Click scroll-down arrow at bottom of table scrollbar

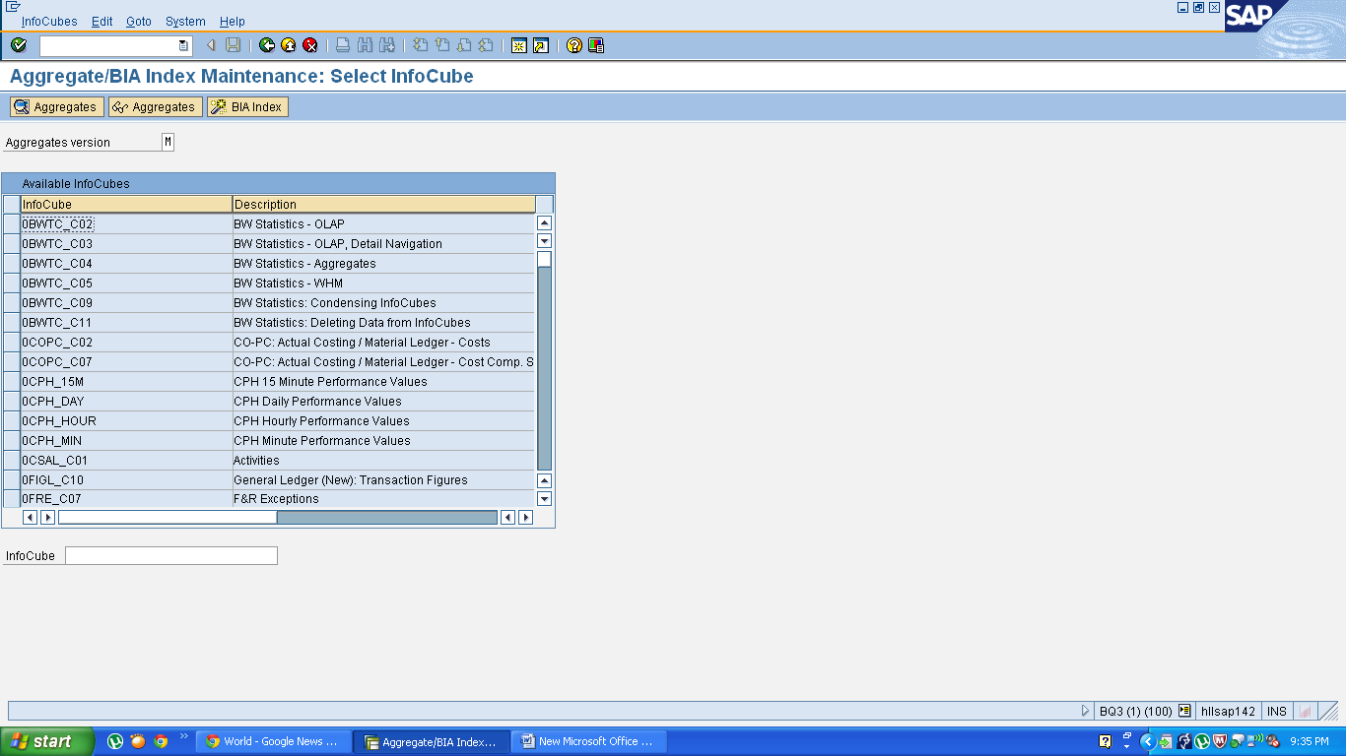click(x=544, y=498)
